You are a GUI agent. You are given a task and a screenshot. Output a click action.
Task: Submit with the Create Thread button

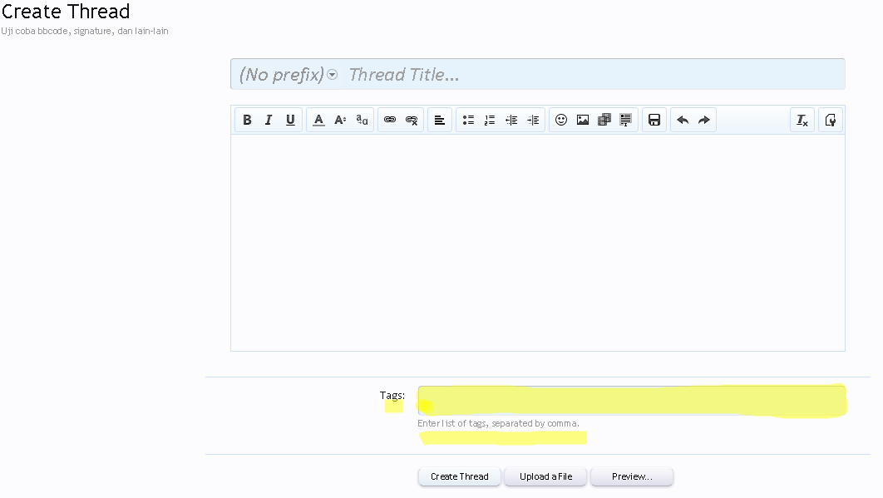(460, 476)
